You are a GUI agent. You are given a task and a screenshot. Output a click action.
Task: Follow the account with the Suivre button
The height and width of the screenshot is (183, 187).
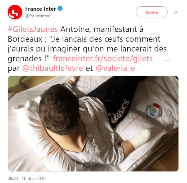click(152, 12)
